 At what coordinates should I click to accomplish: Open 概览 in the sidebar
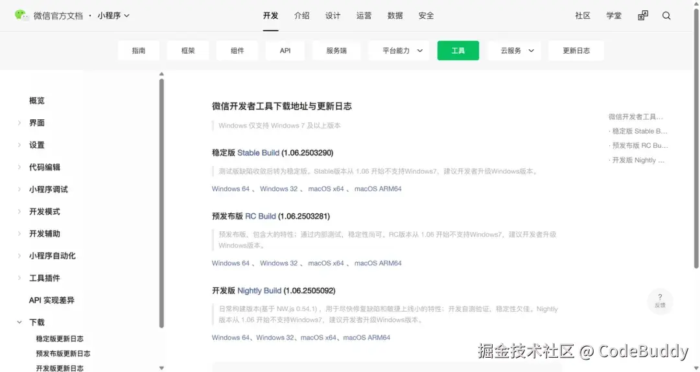tap(37, 100)
